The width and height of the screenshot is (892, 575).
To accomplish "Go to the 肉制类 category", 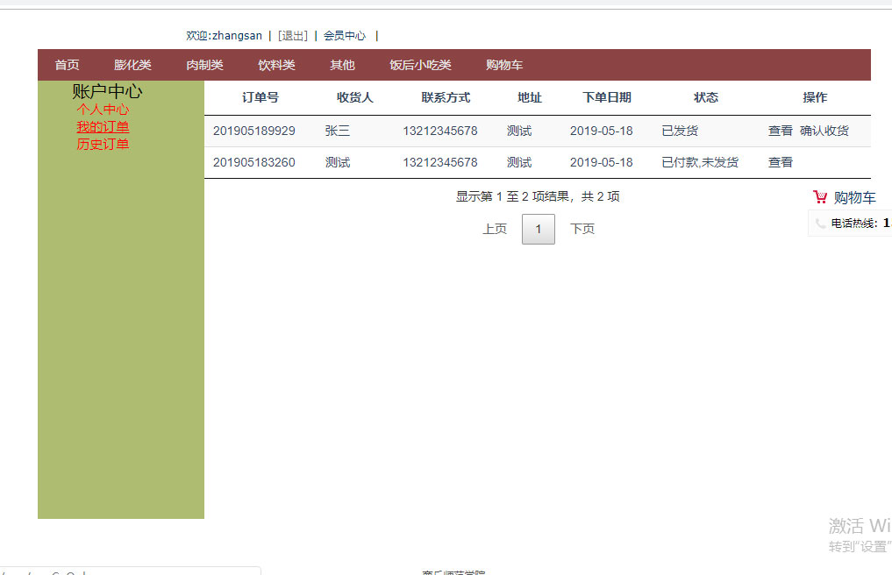I will point(204,65).
